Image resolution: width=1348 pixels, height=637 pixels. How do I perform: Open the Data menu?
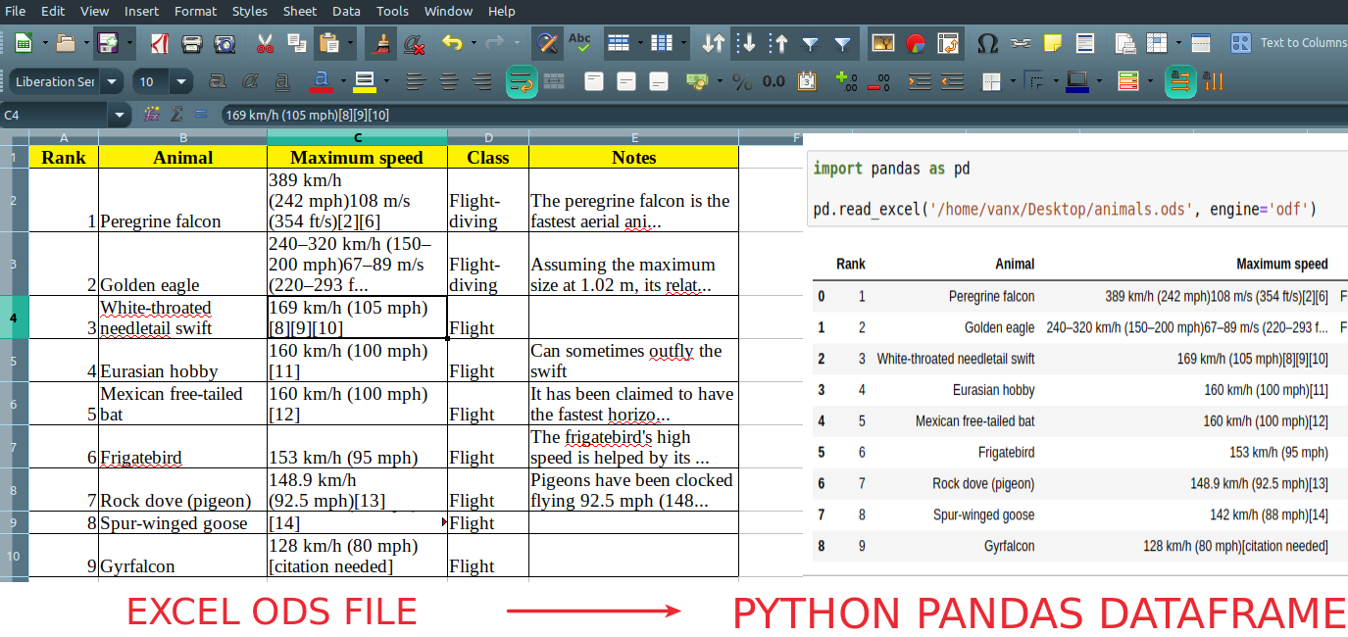pos(345,11)
